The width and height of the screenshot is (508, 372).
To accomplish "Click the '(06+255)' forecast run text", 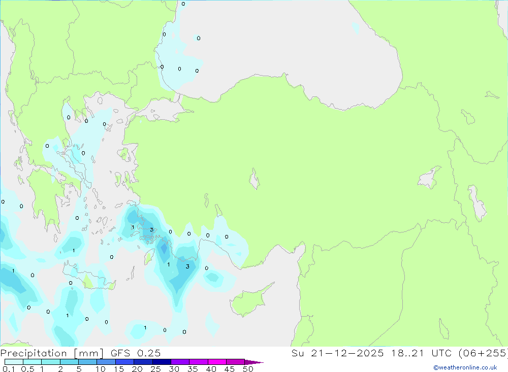I will 483,353.
